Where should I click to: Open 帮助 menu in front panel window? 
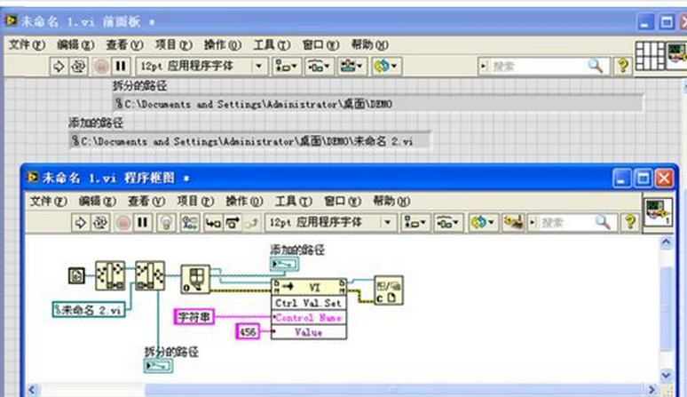pyautogui.click(x=369, y=44)
